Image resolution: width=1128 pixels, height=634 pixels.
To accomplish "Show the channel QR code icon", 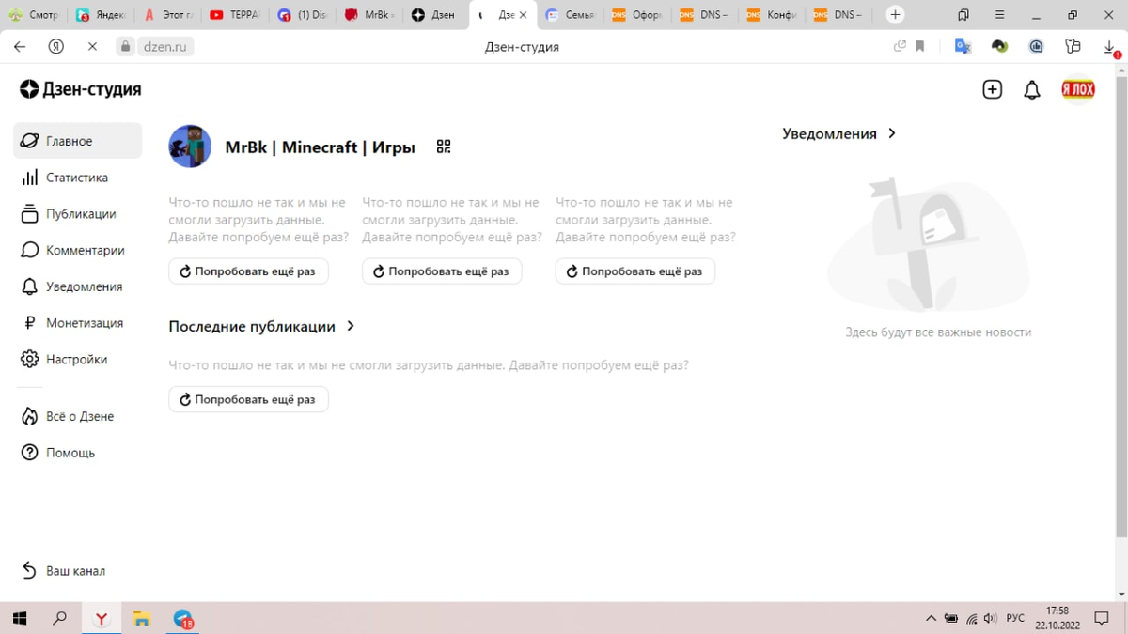I will (444, 147).
